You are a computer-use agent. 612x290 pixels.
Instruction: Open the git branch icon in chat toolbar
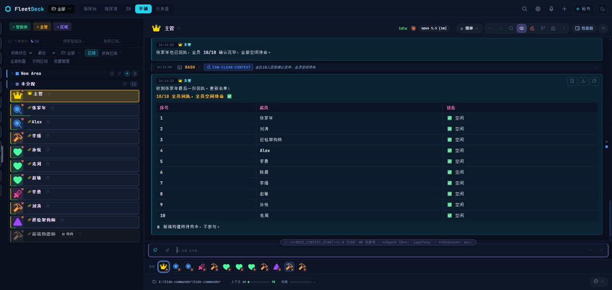click(x=543, y=28)
